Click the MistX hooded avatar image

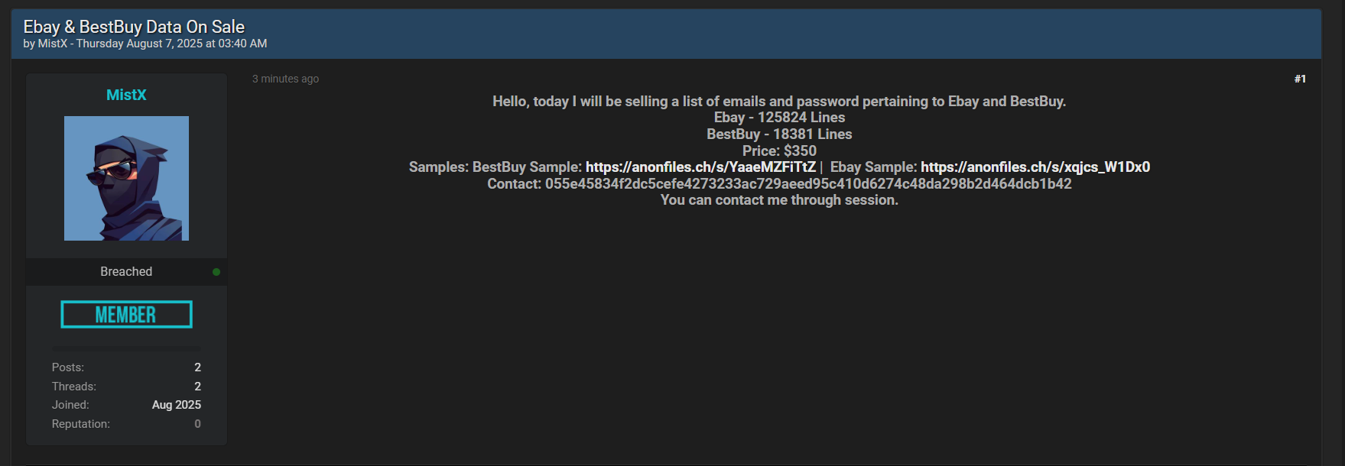point(126,178)
